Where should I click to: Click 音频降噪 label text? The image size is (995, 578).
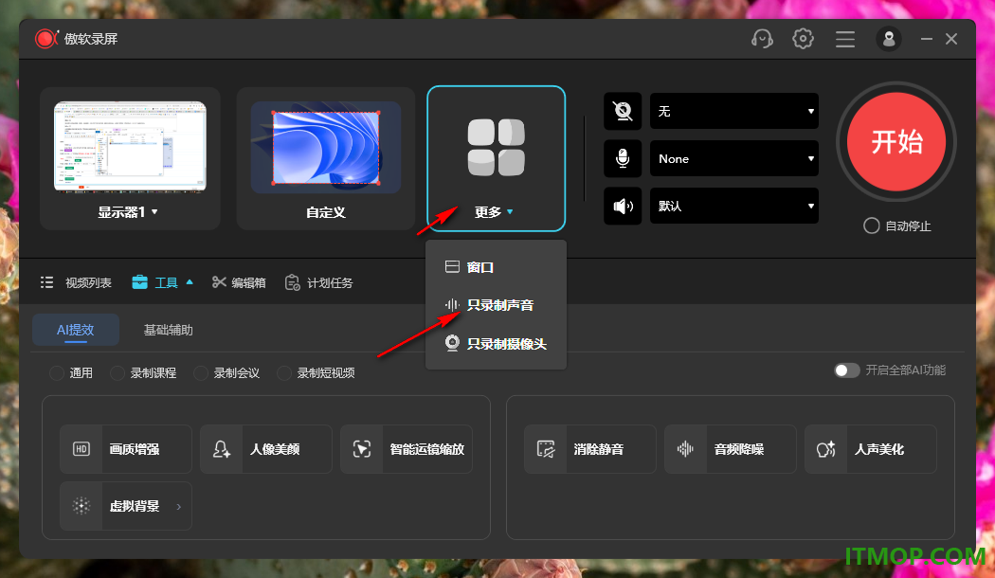738,449
